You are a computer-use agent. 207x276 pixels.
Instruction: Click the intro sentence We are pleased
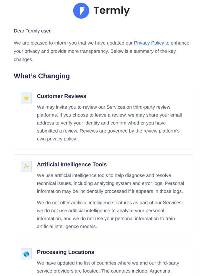click(x=101, y=51)
